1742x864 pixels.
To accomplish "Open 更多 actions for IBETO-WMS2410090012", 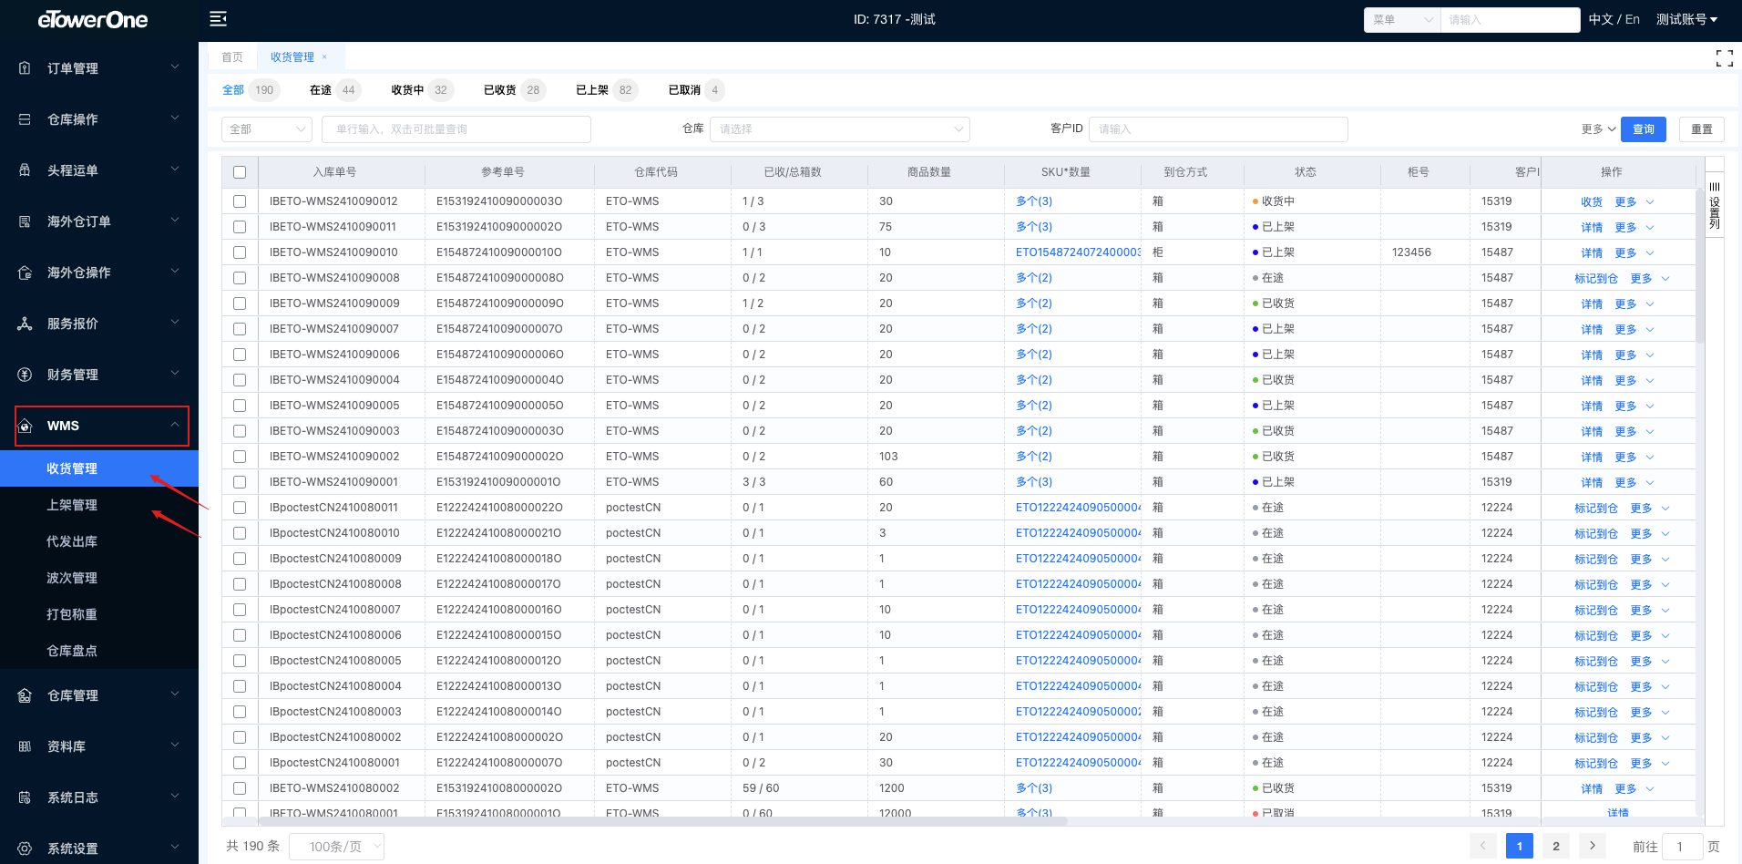I will [1634, 202].
